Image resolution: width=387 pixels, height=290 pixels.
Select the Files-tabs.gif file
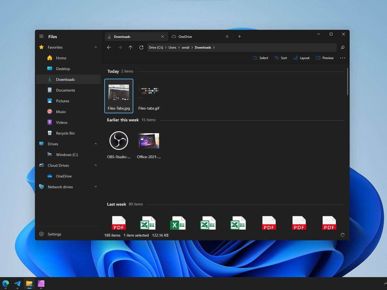tap(149, 96)
